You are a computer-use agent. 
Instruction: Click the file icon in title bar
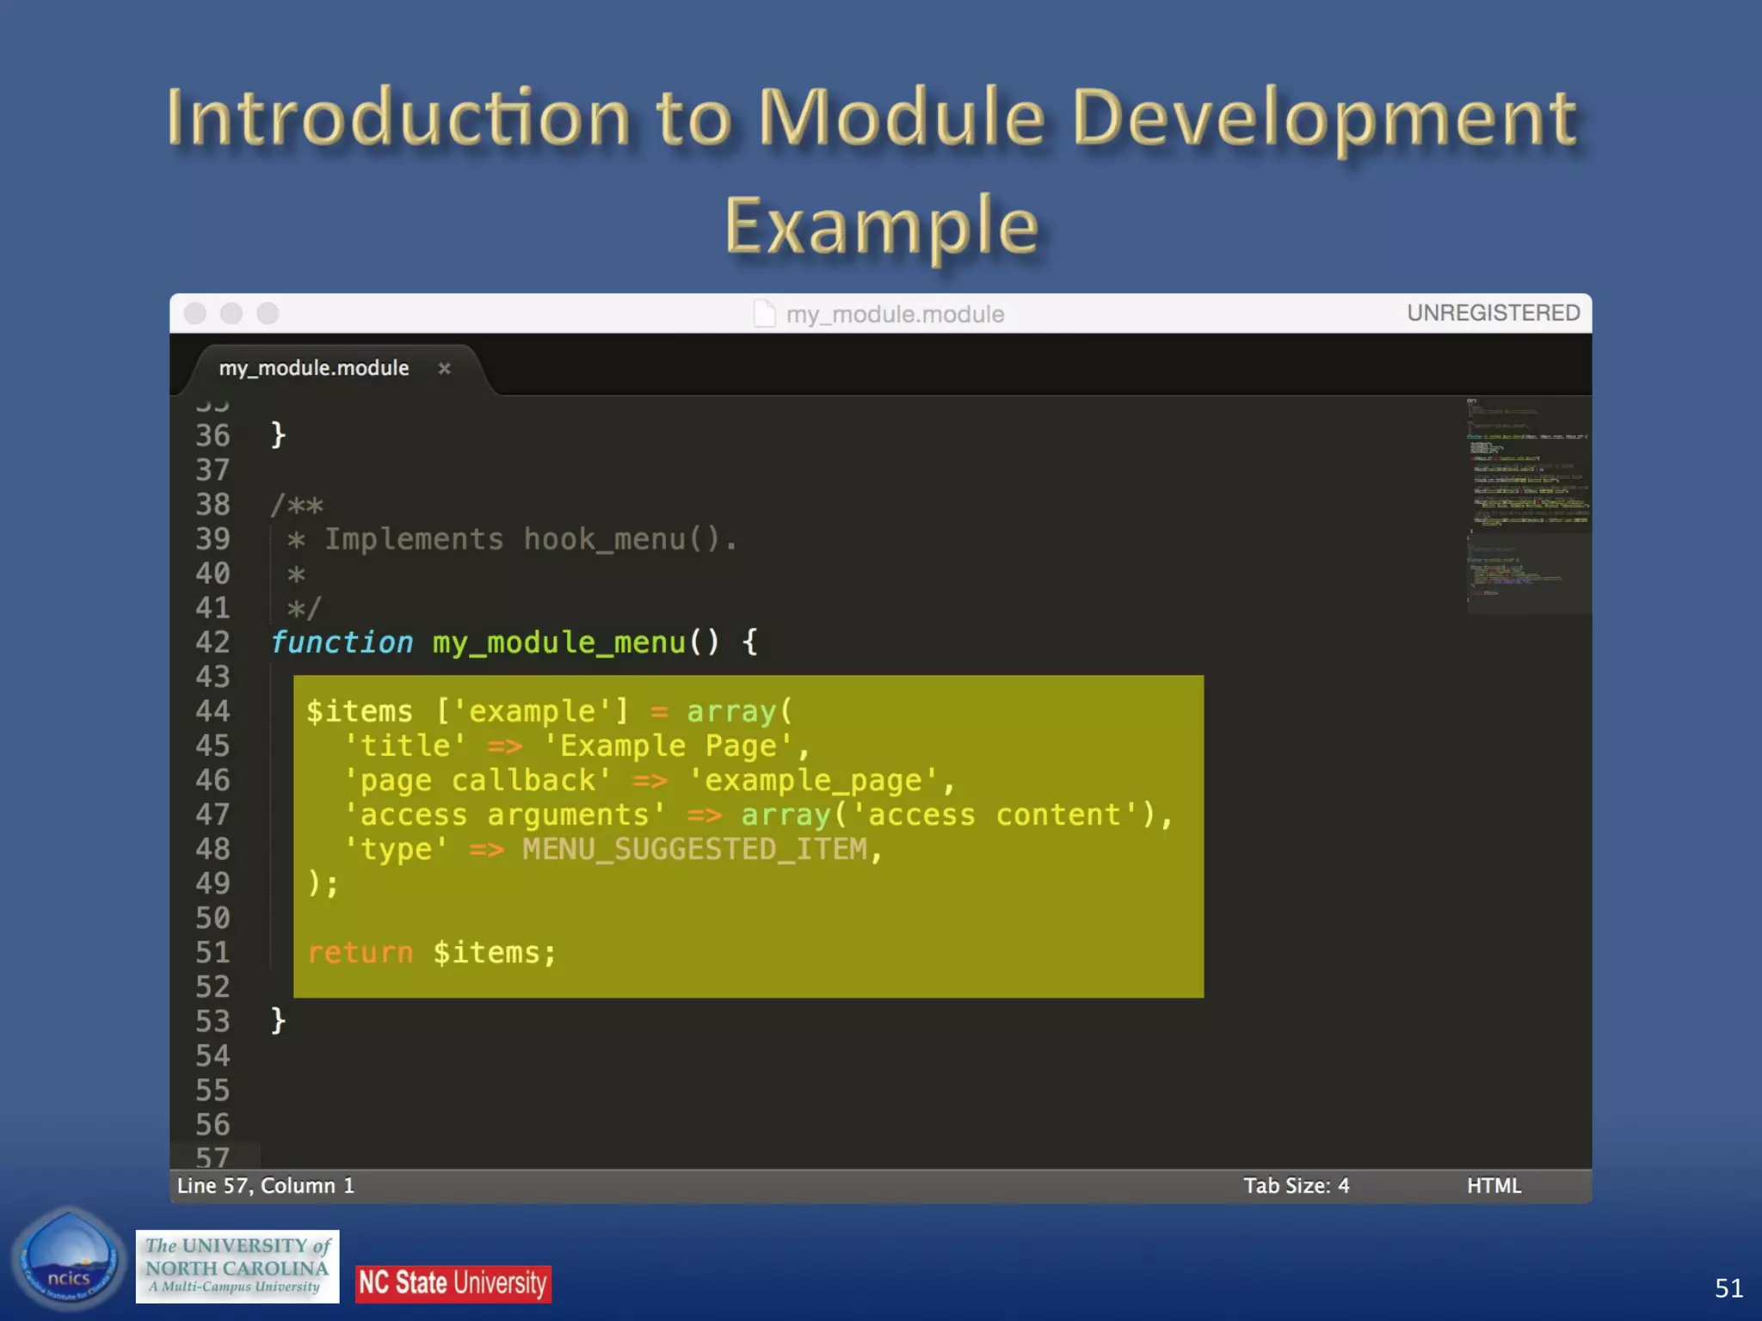pyautogui.click(x=764, y=314)
